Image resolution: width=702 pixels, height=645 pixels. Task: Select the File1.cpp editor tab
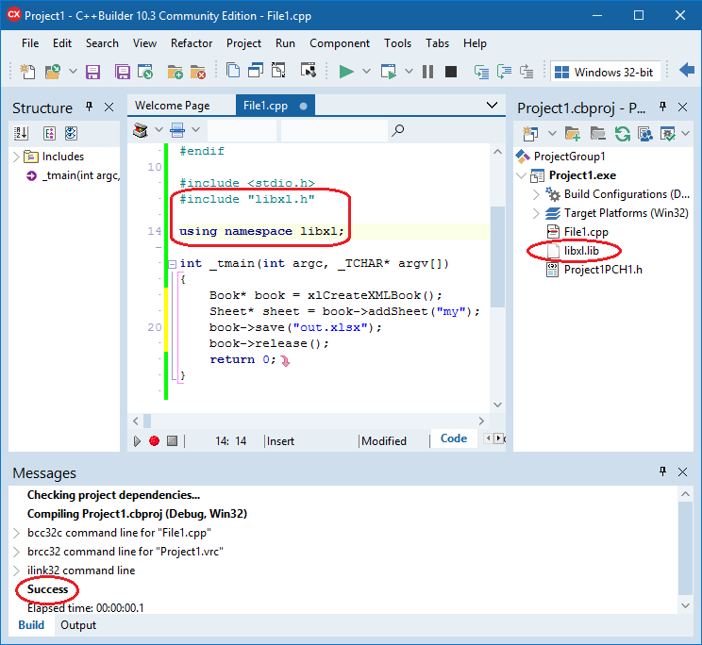tap(275, 106)
